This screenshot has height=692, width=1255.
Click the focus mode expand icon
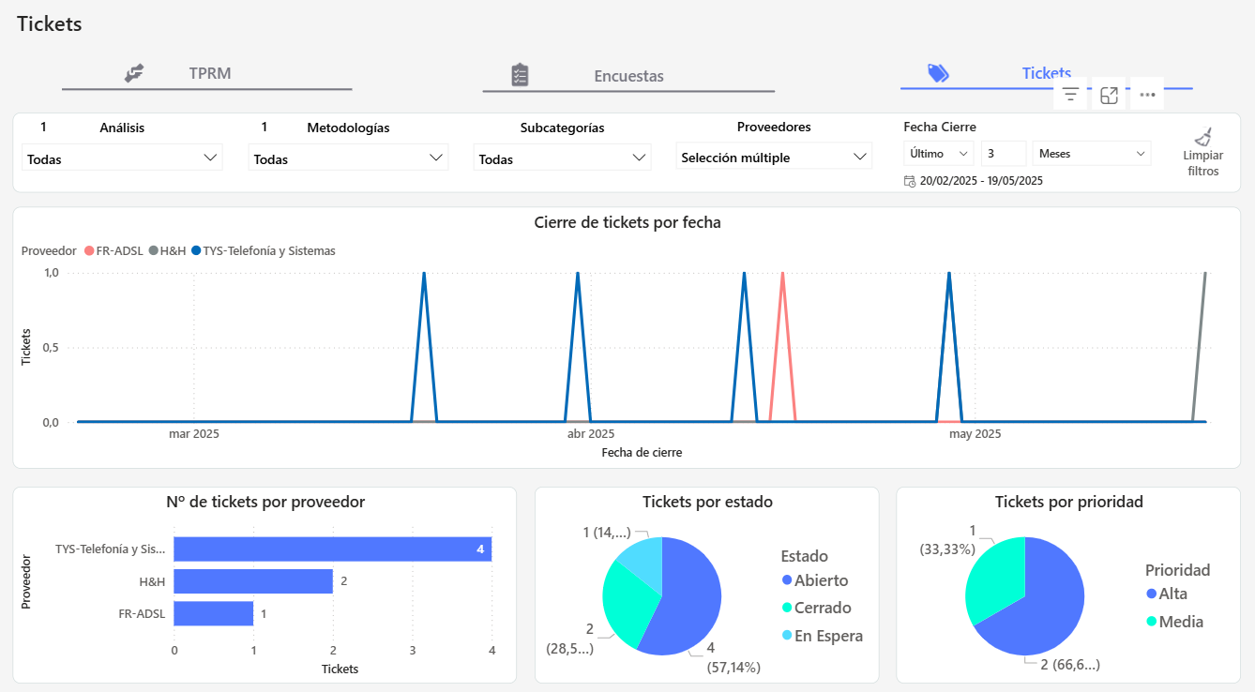click(x=1108, y=93)
